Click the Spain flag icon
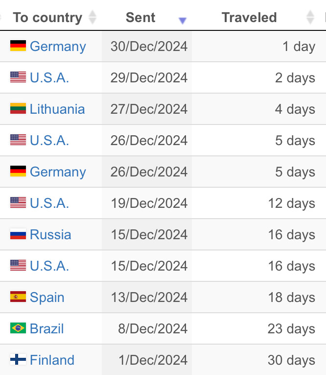 point(18,297)
